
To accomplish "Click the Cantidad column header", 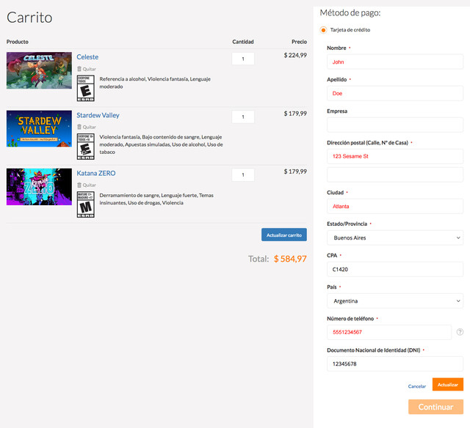I will coord(243,42).
